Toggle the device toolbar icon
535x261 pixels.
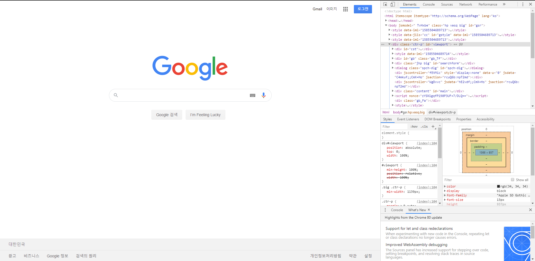(x=393, y=4)
